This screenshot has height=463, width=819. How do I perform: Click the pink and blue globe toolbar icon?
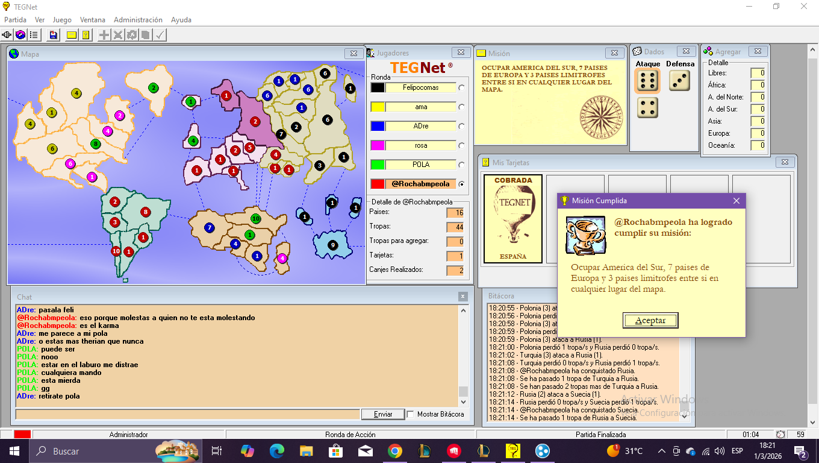[x=20, y=35]
